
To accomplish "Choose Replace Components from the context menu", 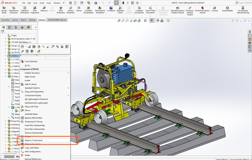I will pyautogui.click(x=34, y=140).
